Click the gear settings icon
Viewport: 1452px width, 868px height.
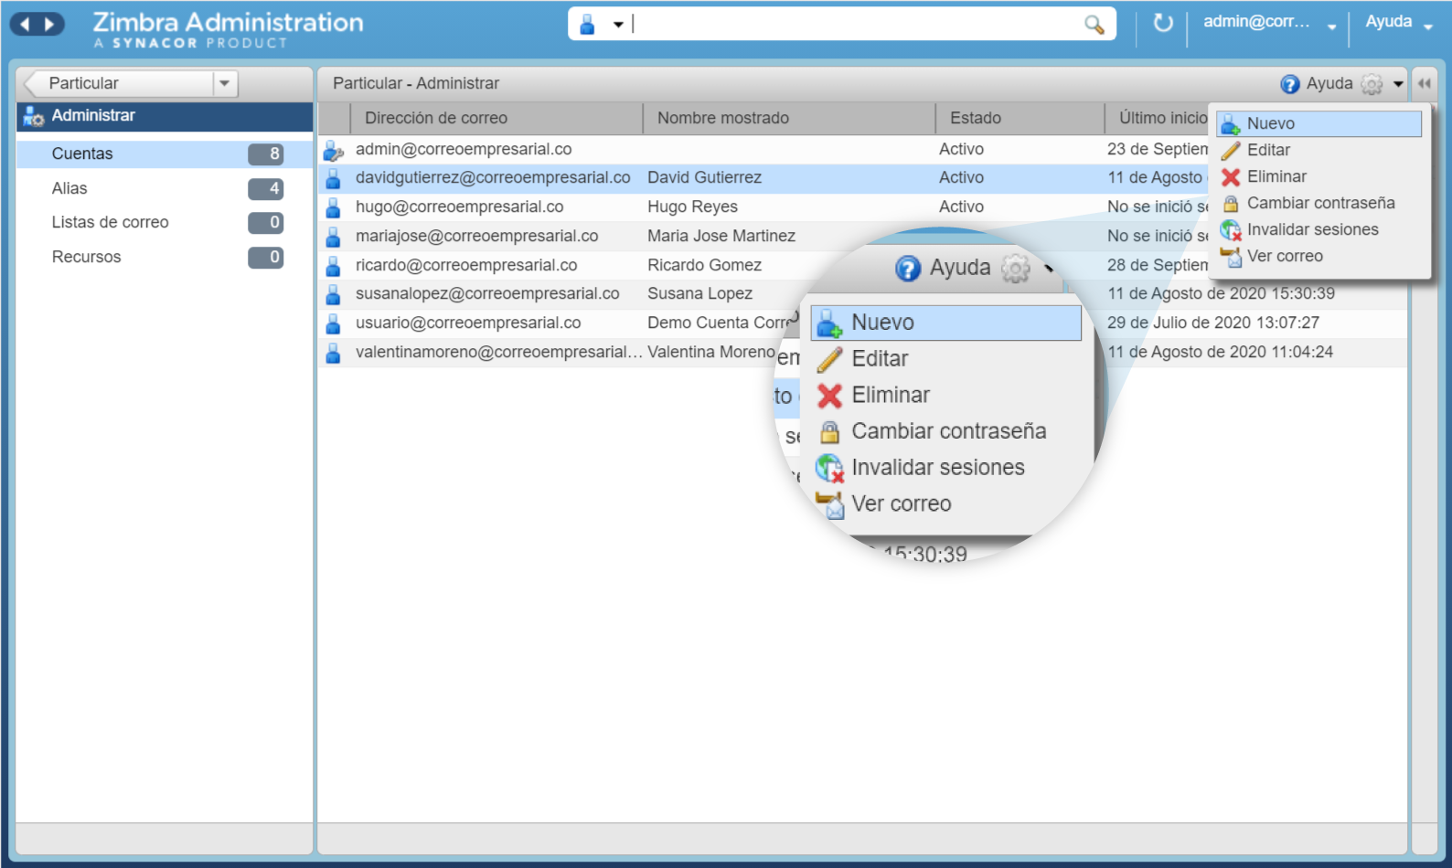(1372, 84)
